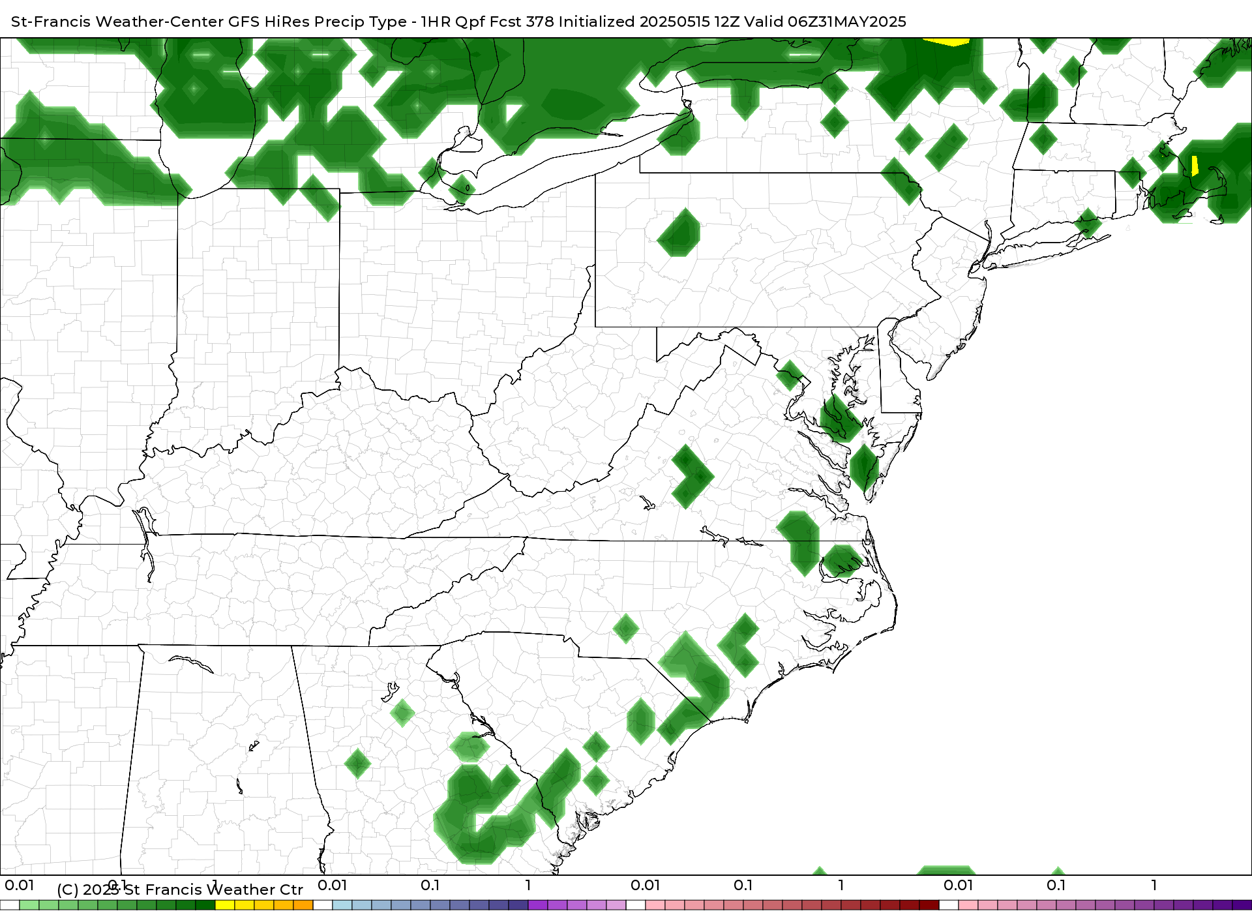
Task: Pick the orange swatch ending the yellow scale
Action: tap(303, 905)
